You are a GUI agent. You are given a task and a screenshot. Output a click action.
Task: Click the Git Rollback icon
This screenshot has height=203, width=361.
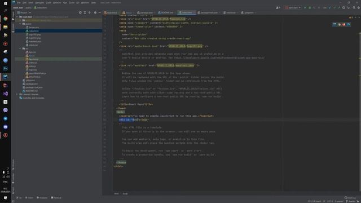(x=348, y=7)
